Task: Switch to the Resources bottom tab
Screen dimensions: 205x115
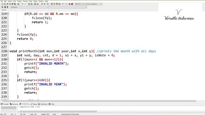Action: tap(14, 104)
